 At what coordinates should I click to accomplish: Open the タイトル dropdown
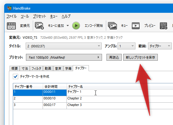point(64,46)
